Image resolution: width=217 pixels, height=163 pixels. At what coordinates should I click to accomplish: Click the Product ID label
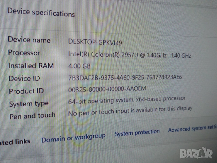[26, 91]
